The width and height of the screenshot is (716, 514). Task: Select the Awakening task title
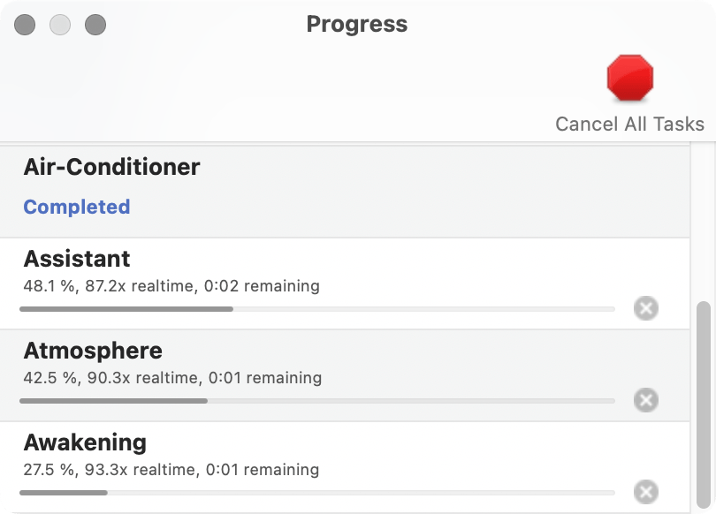pyautogui.click(x=85, y=442)
